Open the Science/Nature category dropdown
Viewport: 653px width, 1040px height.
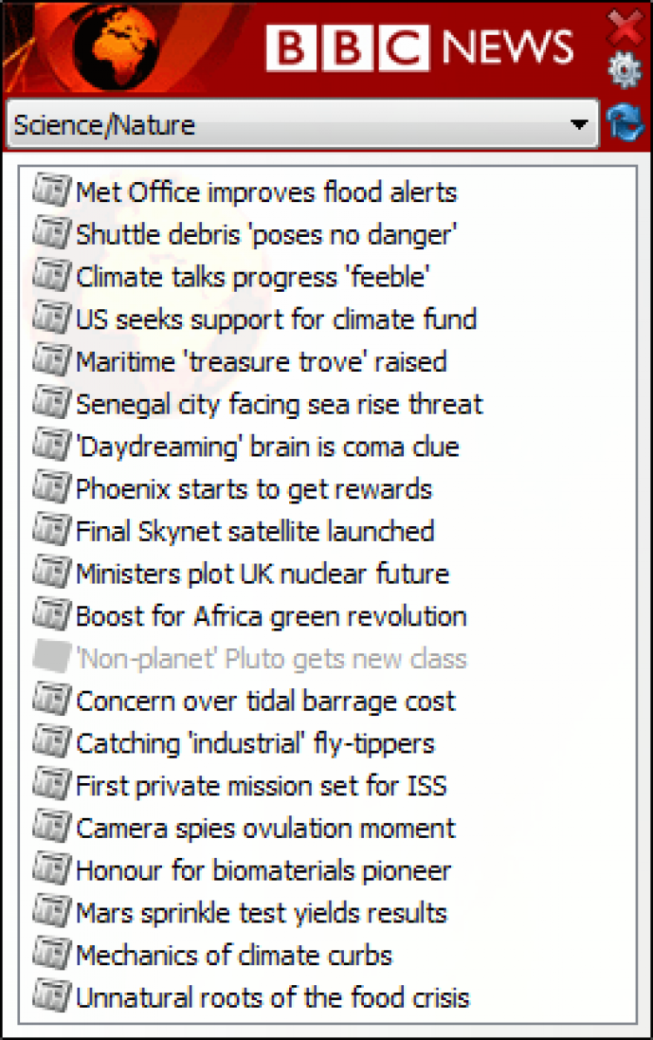[302, 124]
